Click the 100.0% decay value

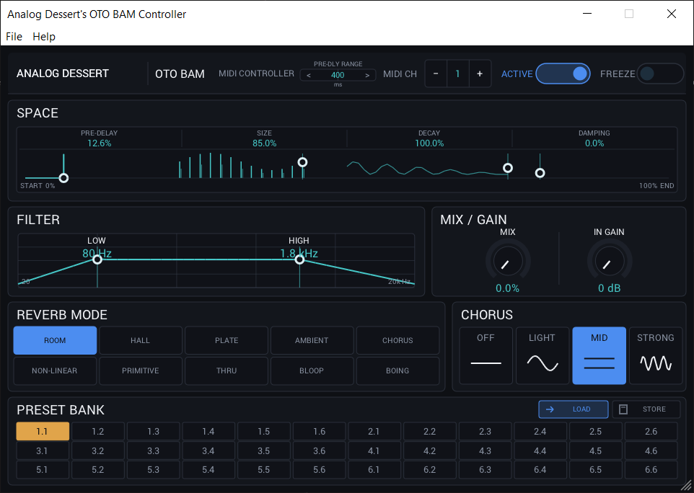429,143
